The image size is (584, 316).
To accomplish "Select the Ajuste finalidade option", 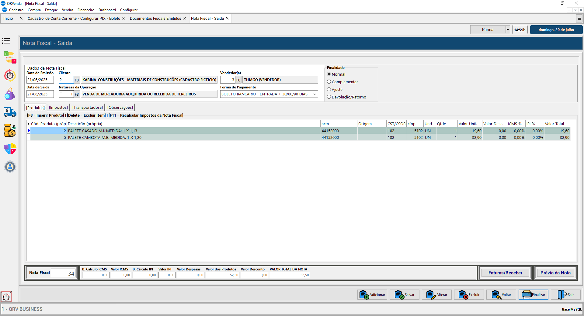I will click(x=329, y=89).
